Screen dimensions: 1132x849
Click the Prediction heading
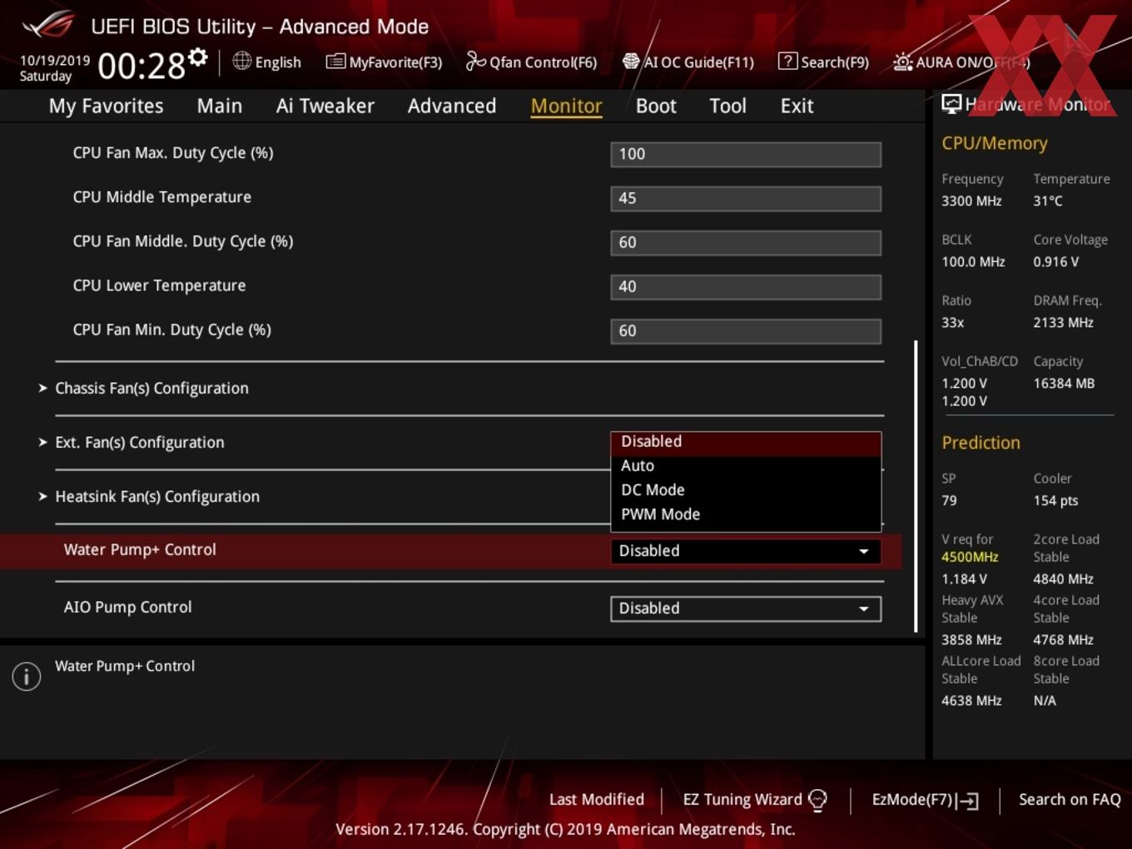[x=981, y=443]
